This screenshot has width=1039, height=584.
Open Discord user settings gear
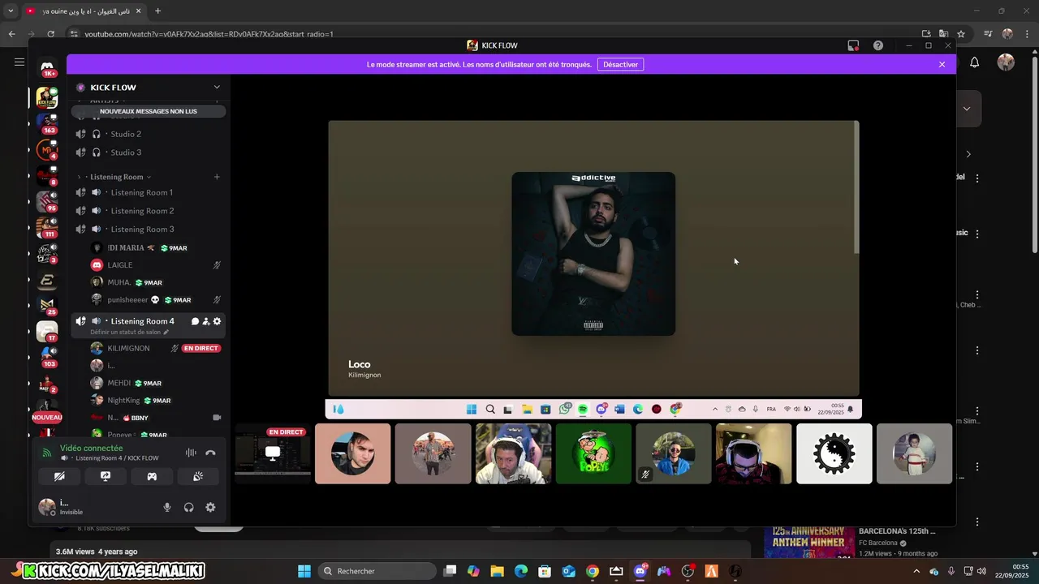210,508
